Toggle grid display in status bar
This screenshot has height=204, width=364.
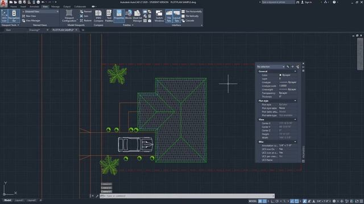(260, 201)
